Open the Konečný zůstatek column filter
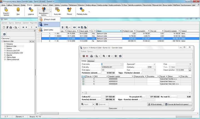The width and height of the screenshot is (200, 119). coord(179,31)
